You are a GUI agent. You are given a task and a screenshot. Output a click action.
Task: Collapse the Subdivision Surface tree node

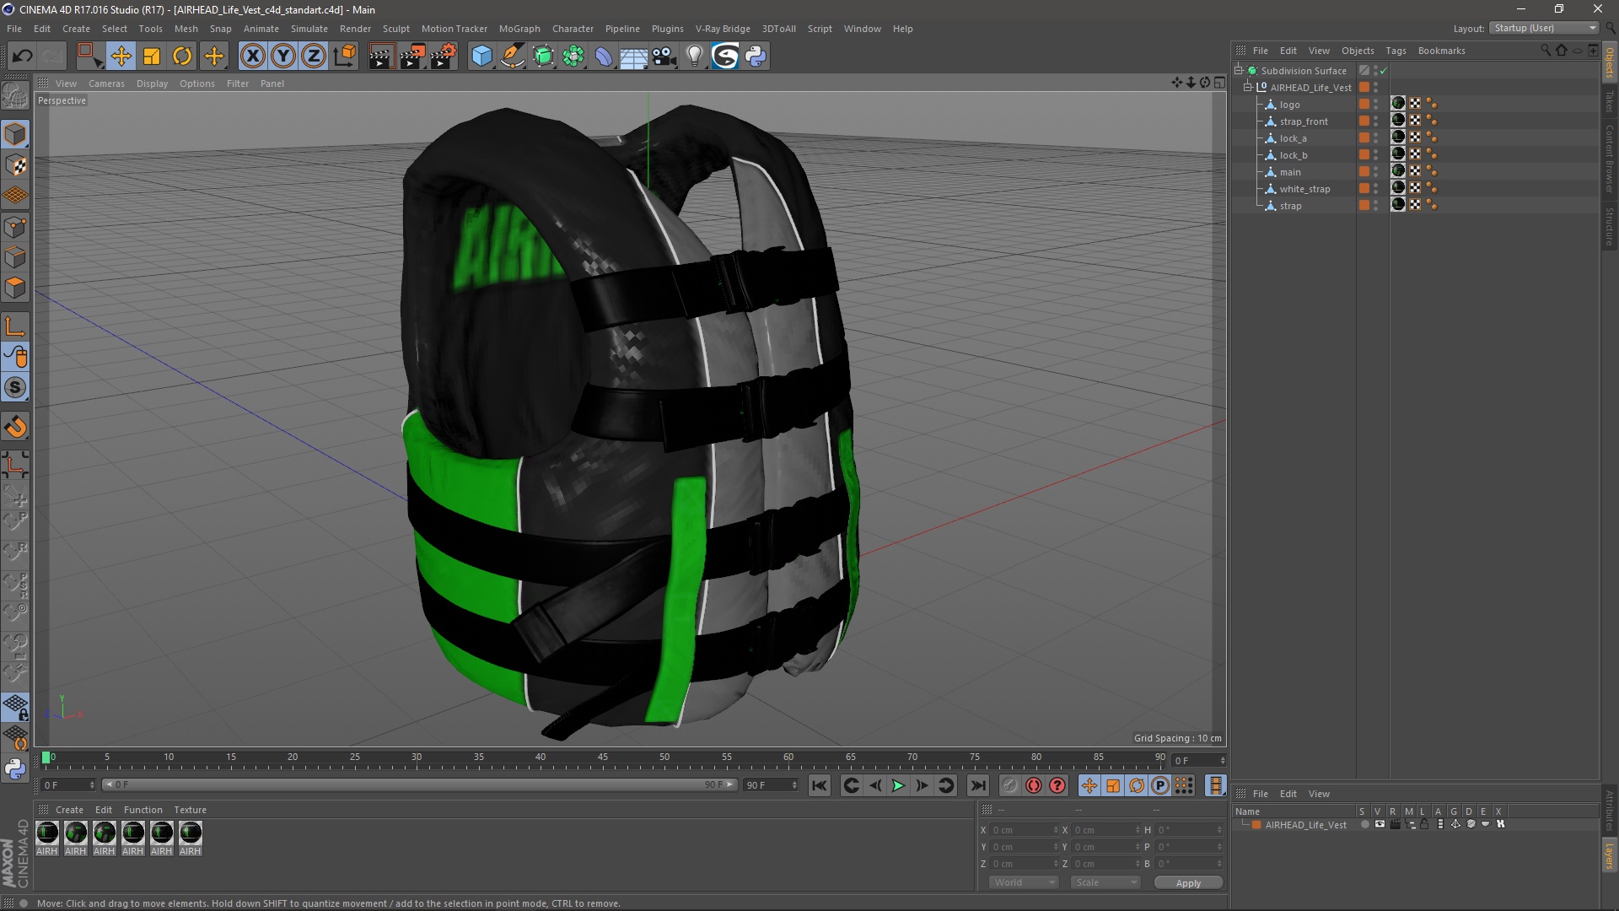[x=1239, y=70]
